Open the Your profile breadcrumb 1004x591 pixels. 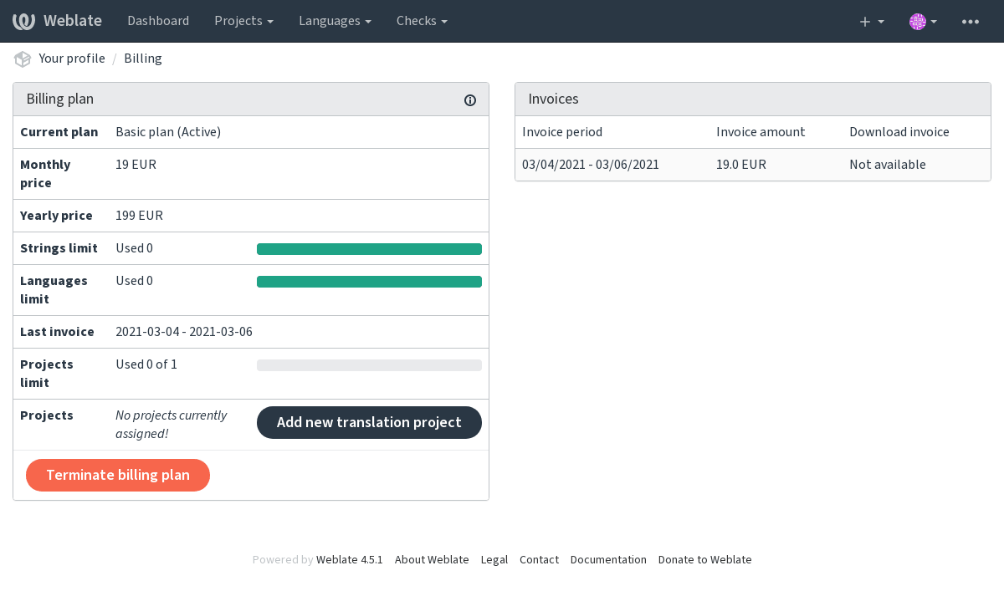coord(72,59)
